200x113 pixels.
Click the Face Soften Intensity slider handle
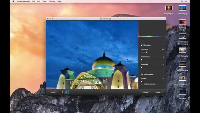(142, 81)
